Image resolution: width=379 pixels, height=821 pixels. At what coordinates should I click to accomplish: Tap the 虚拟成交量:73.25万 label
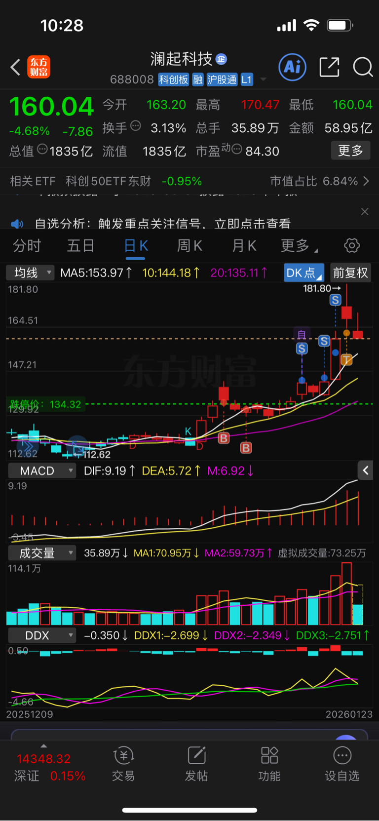tap(322, 553)
